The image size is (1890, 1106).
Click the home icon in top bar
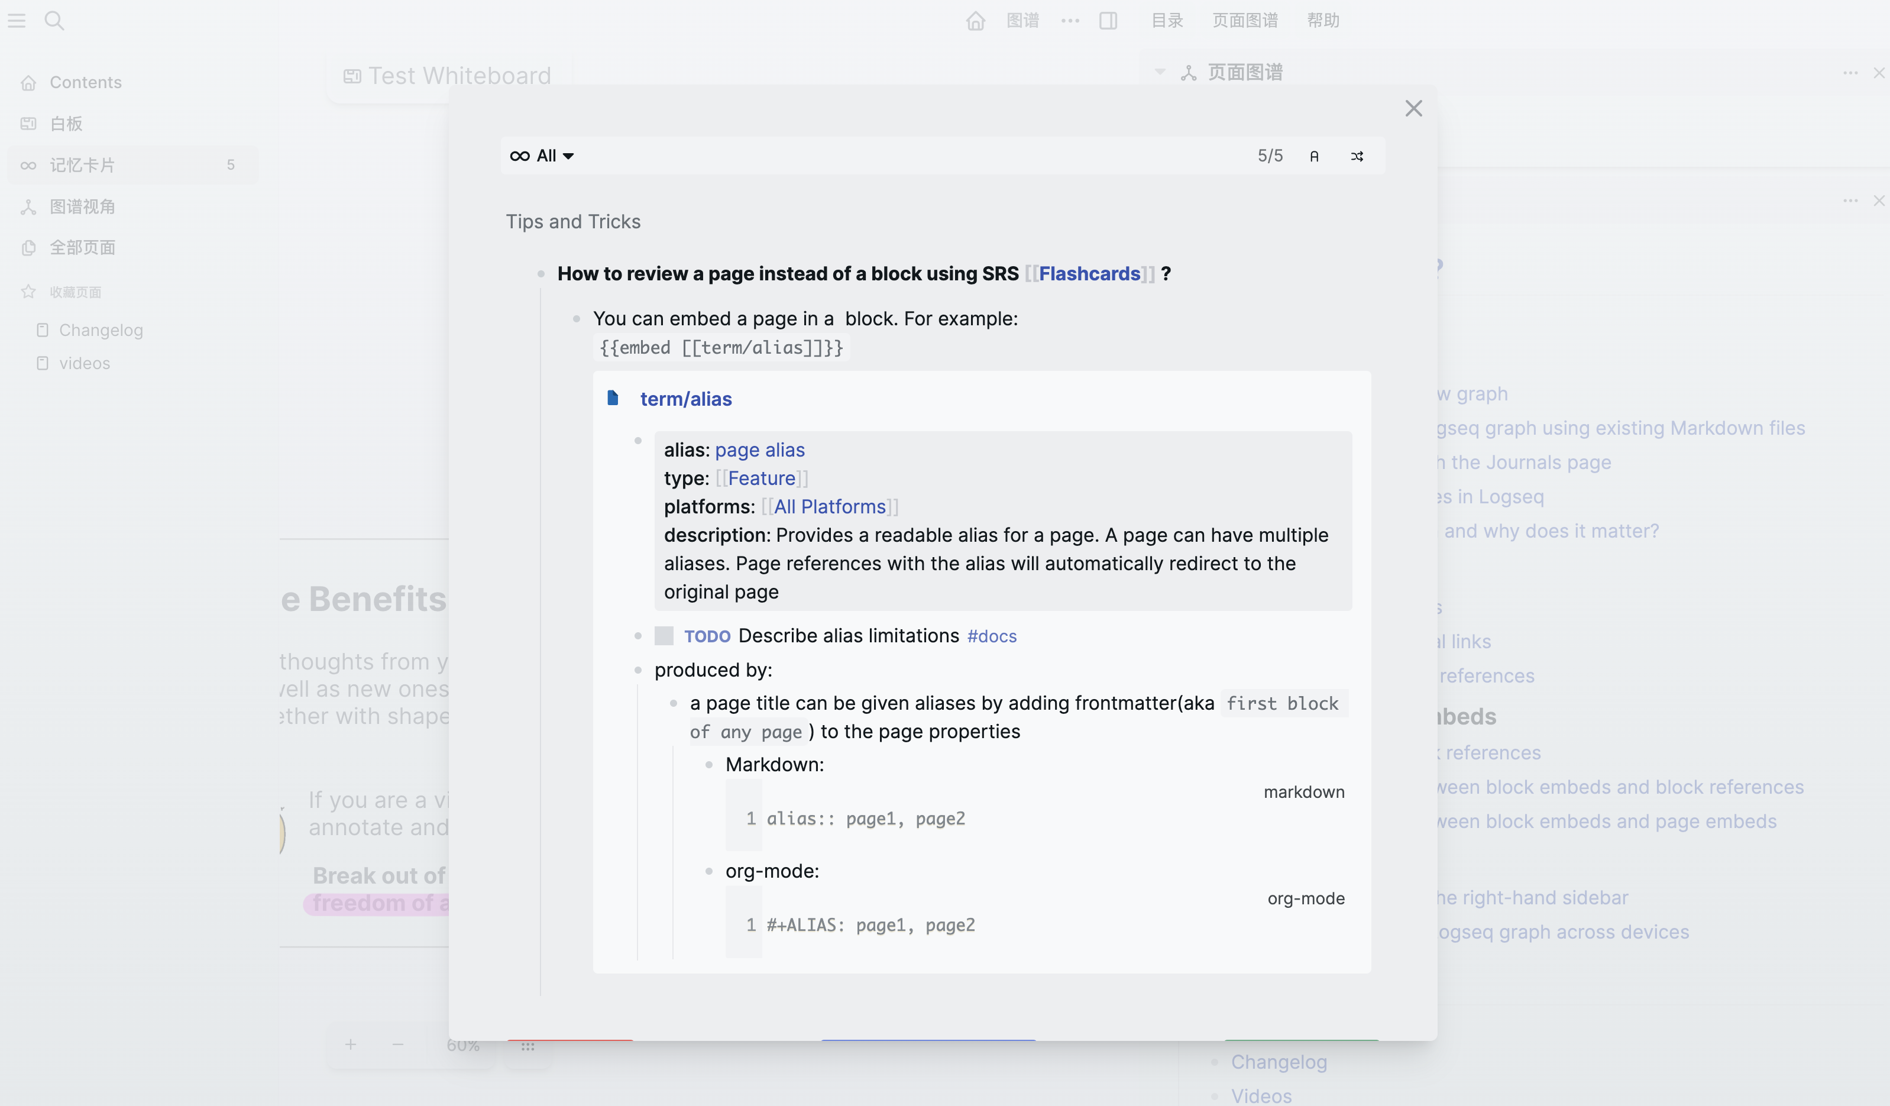[x=975, y=20]
